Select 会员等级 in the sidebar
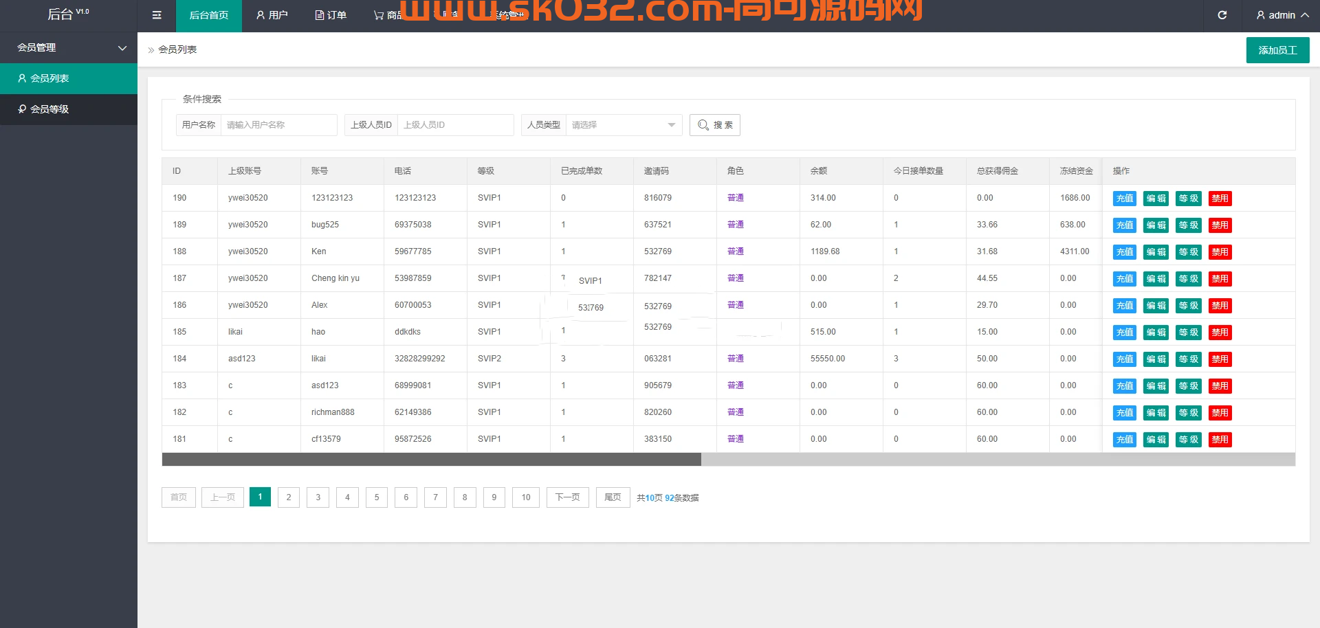The image size is (1320, 628). (69, 109)
